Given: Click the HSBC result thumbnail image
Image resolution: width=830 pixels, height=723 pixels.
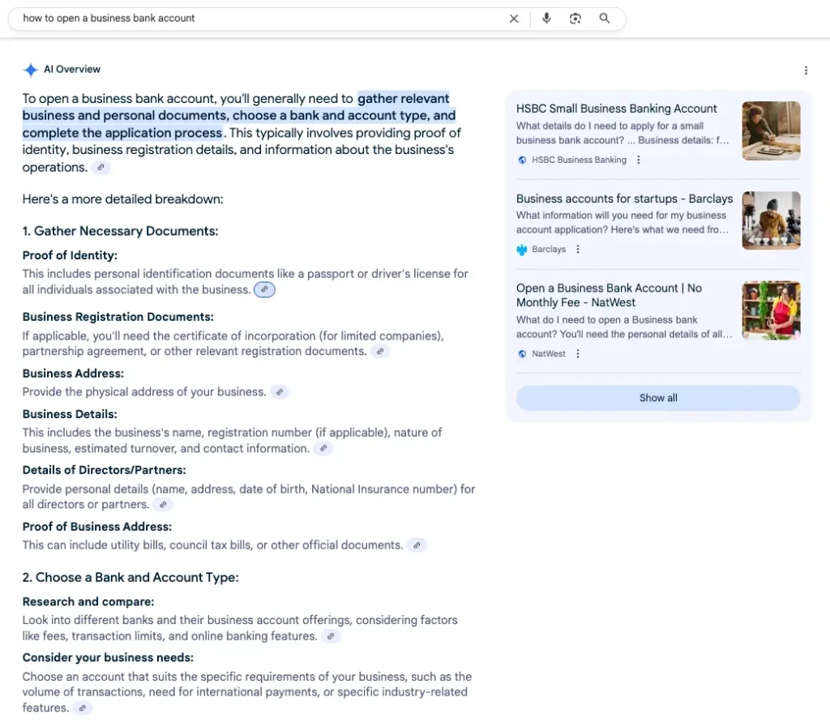Looking at the screenshot, I should pyautogui.click(x=771, y=130).
